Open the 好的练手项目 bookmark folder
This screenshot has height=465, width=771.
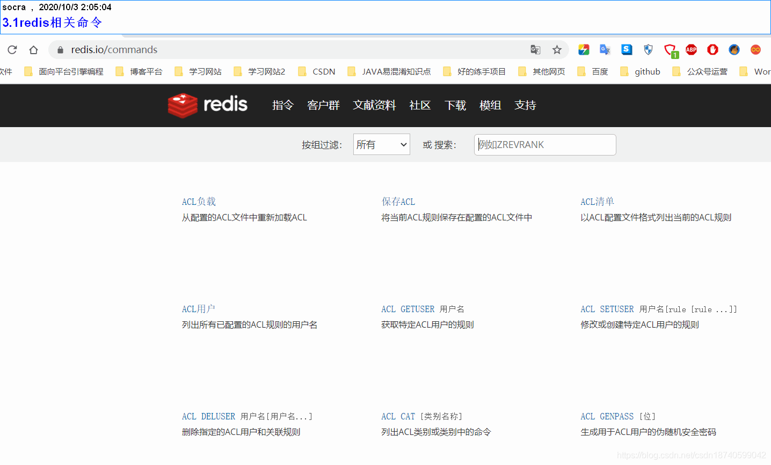click(475, 72)
